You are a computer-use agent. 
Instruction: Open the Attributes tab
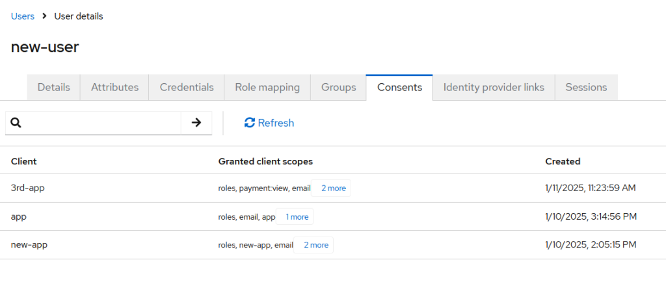point(114,88)
